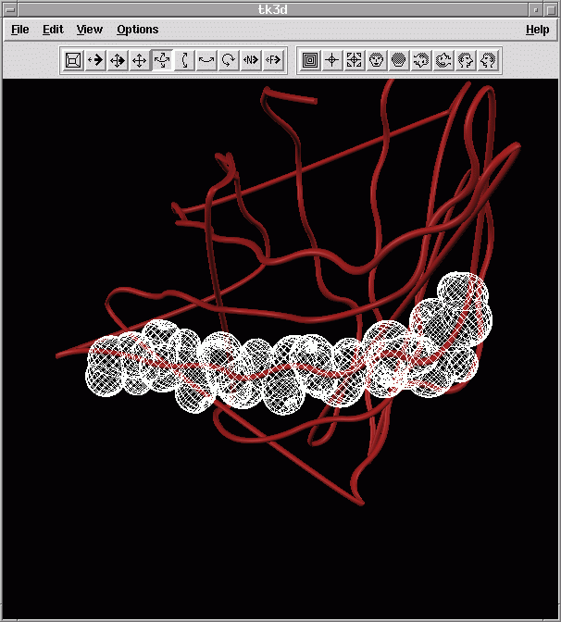Click the crosshair with corner arrows icon

click(x=355, y=60)
